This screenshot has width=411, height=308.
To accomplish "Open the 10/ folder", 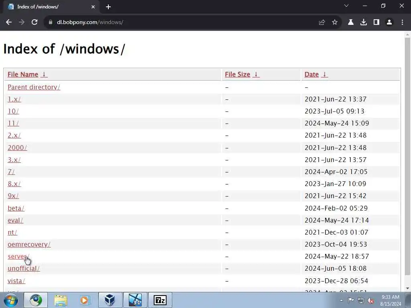I will click(13, 111).
